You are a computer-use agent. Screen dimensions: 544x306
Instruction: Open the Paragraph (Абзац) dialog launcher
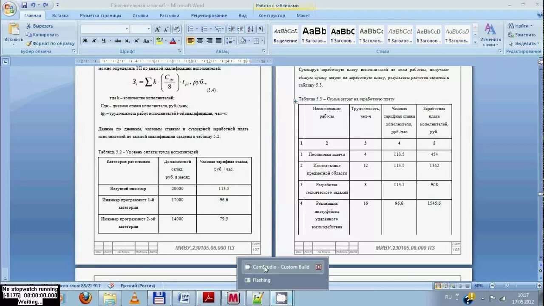point(263,51)
